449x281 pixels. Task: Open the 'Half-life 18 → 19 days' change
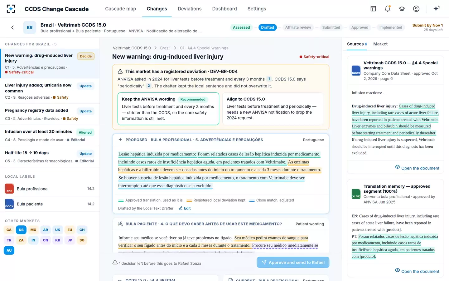coord(50,157)
